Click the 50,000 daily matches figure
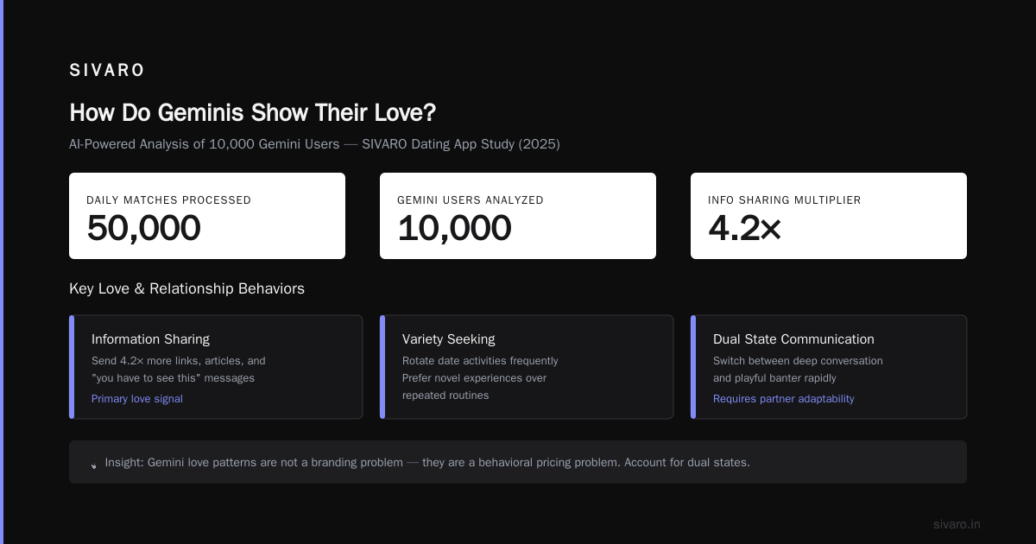The image size is (1036, 544). [x=143, y=229]
